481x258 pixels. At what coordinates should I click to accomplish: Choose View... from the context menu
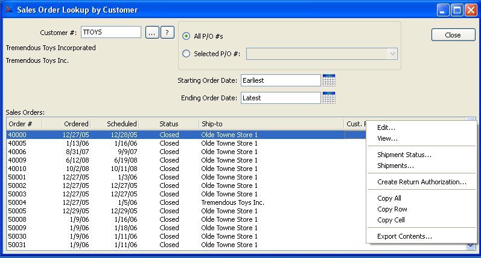pos(387,138)
